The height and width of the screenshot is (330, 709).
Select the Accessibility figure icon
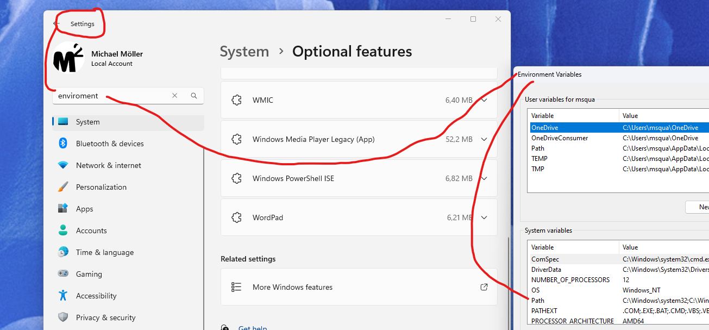point(63,296)
